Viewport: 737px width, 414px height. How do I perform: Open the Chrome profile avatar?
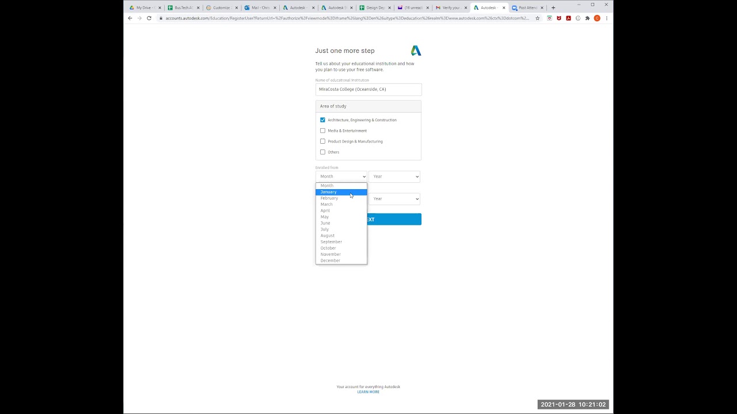pos(597,18)
